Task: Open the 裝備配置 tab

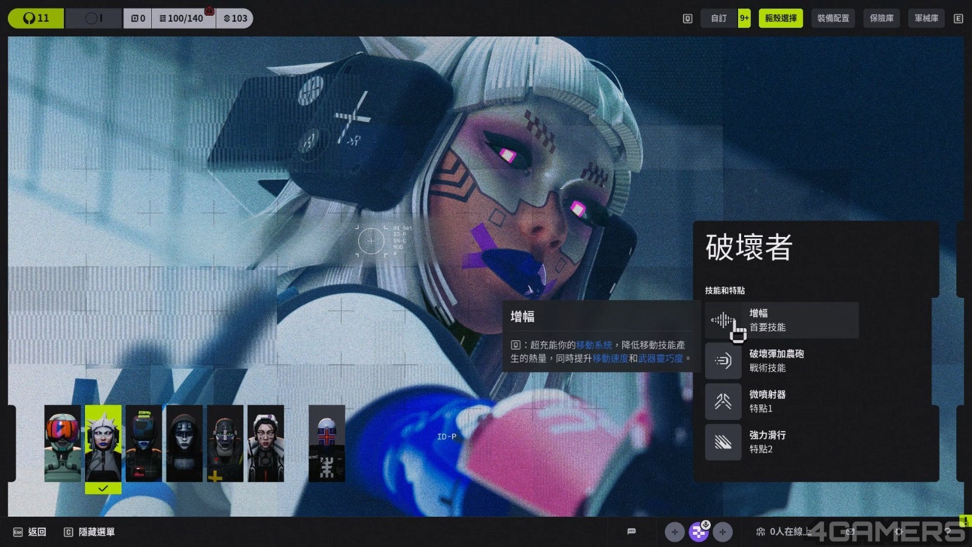Action: pos(833,18)
